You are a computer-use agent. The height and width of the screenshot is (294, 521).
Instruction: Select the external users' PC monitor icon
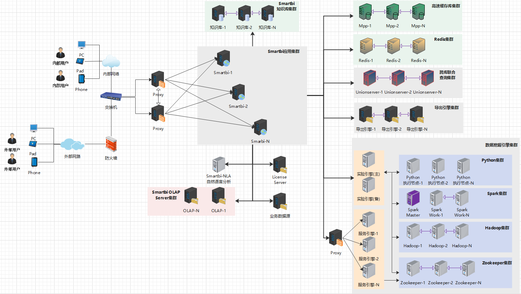34,128
